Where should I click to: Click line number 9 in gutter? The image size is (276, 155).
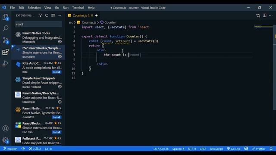click(74, 64)
